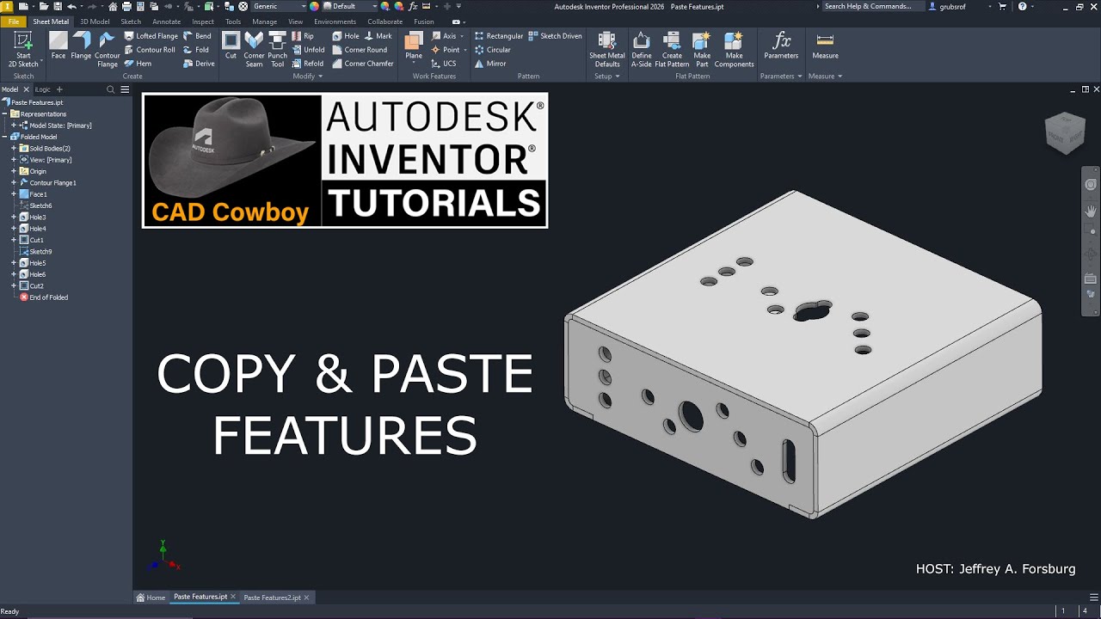Switch to the Environments ribbon tab
The image size is (1101, 619).
click(x=335, y=21)
